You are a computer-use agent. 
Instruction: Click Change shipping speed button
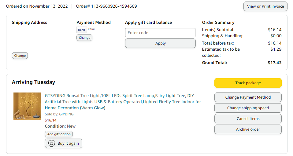[x=248, y=108]
